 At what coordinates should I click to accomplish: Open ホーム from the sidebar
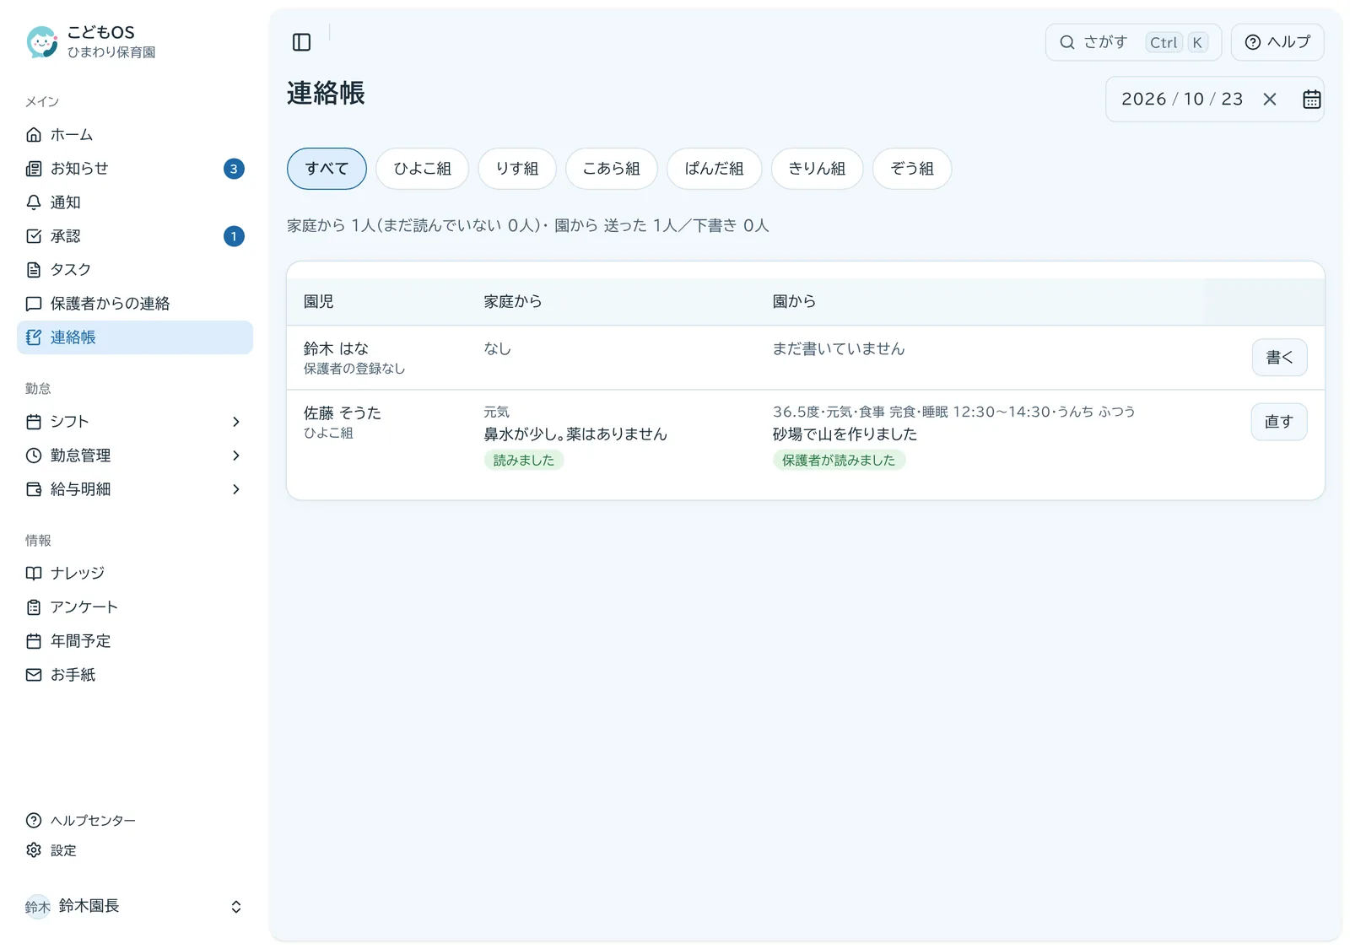coord(135,135)
